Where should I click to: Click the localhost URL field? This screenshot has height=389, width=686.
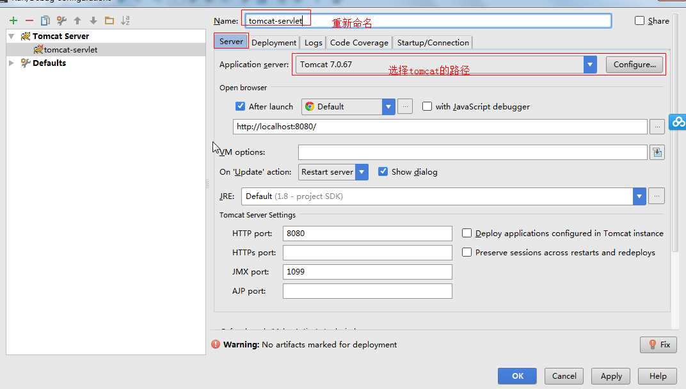coord(440,127)
